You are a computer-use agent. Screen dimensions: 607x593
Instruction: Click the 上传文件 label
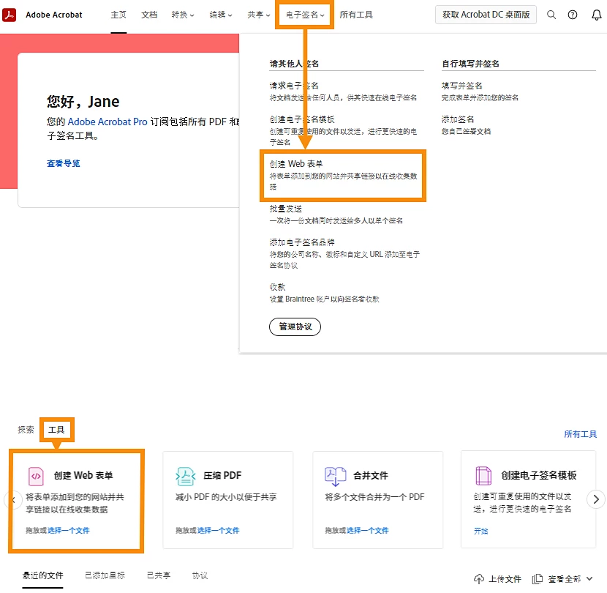tap(505, 579)
